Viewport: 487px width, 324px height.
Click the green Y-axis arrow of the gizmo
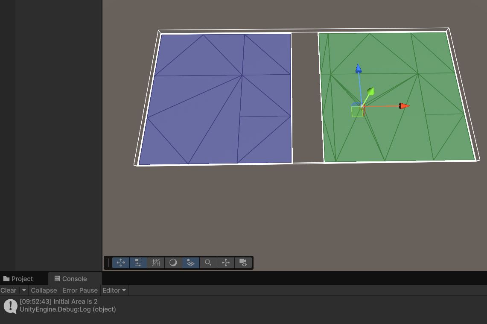(370, 91)
